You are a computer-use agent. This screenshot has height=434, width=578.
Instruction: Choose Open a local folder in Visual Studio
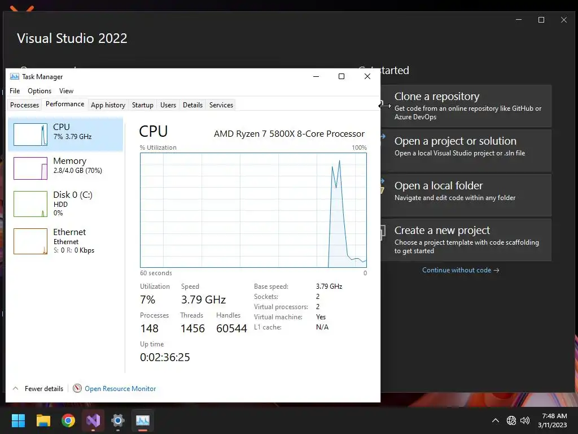pos(466,195)
